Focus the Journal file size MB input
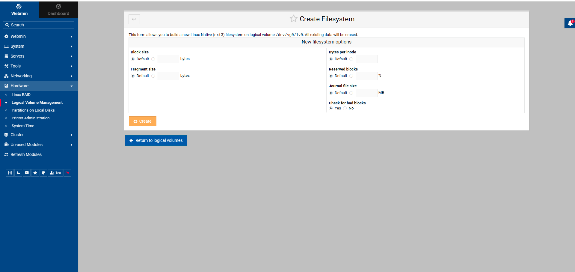The width and height of the screenshot is (575, 272). 367,93
